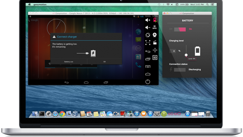Open the GPS widget
The image size is (243, 137).
155,27
